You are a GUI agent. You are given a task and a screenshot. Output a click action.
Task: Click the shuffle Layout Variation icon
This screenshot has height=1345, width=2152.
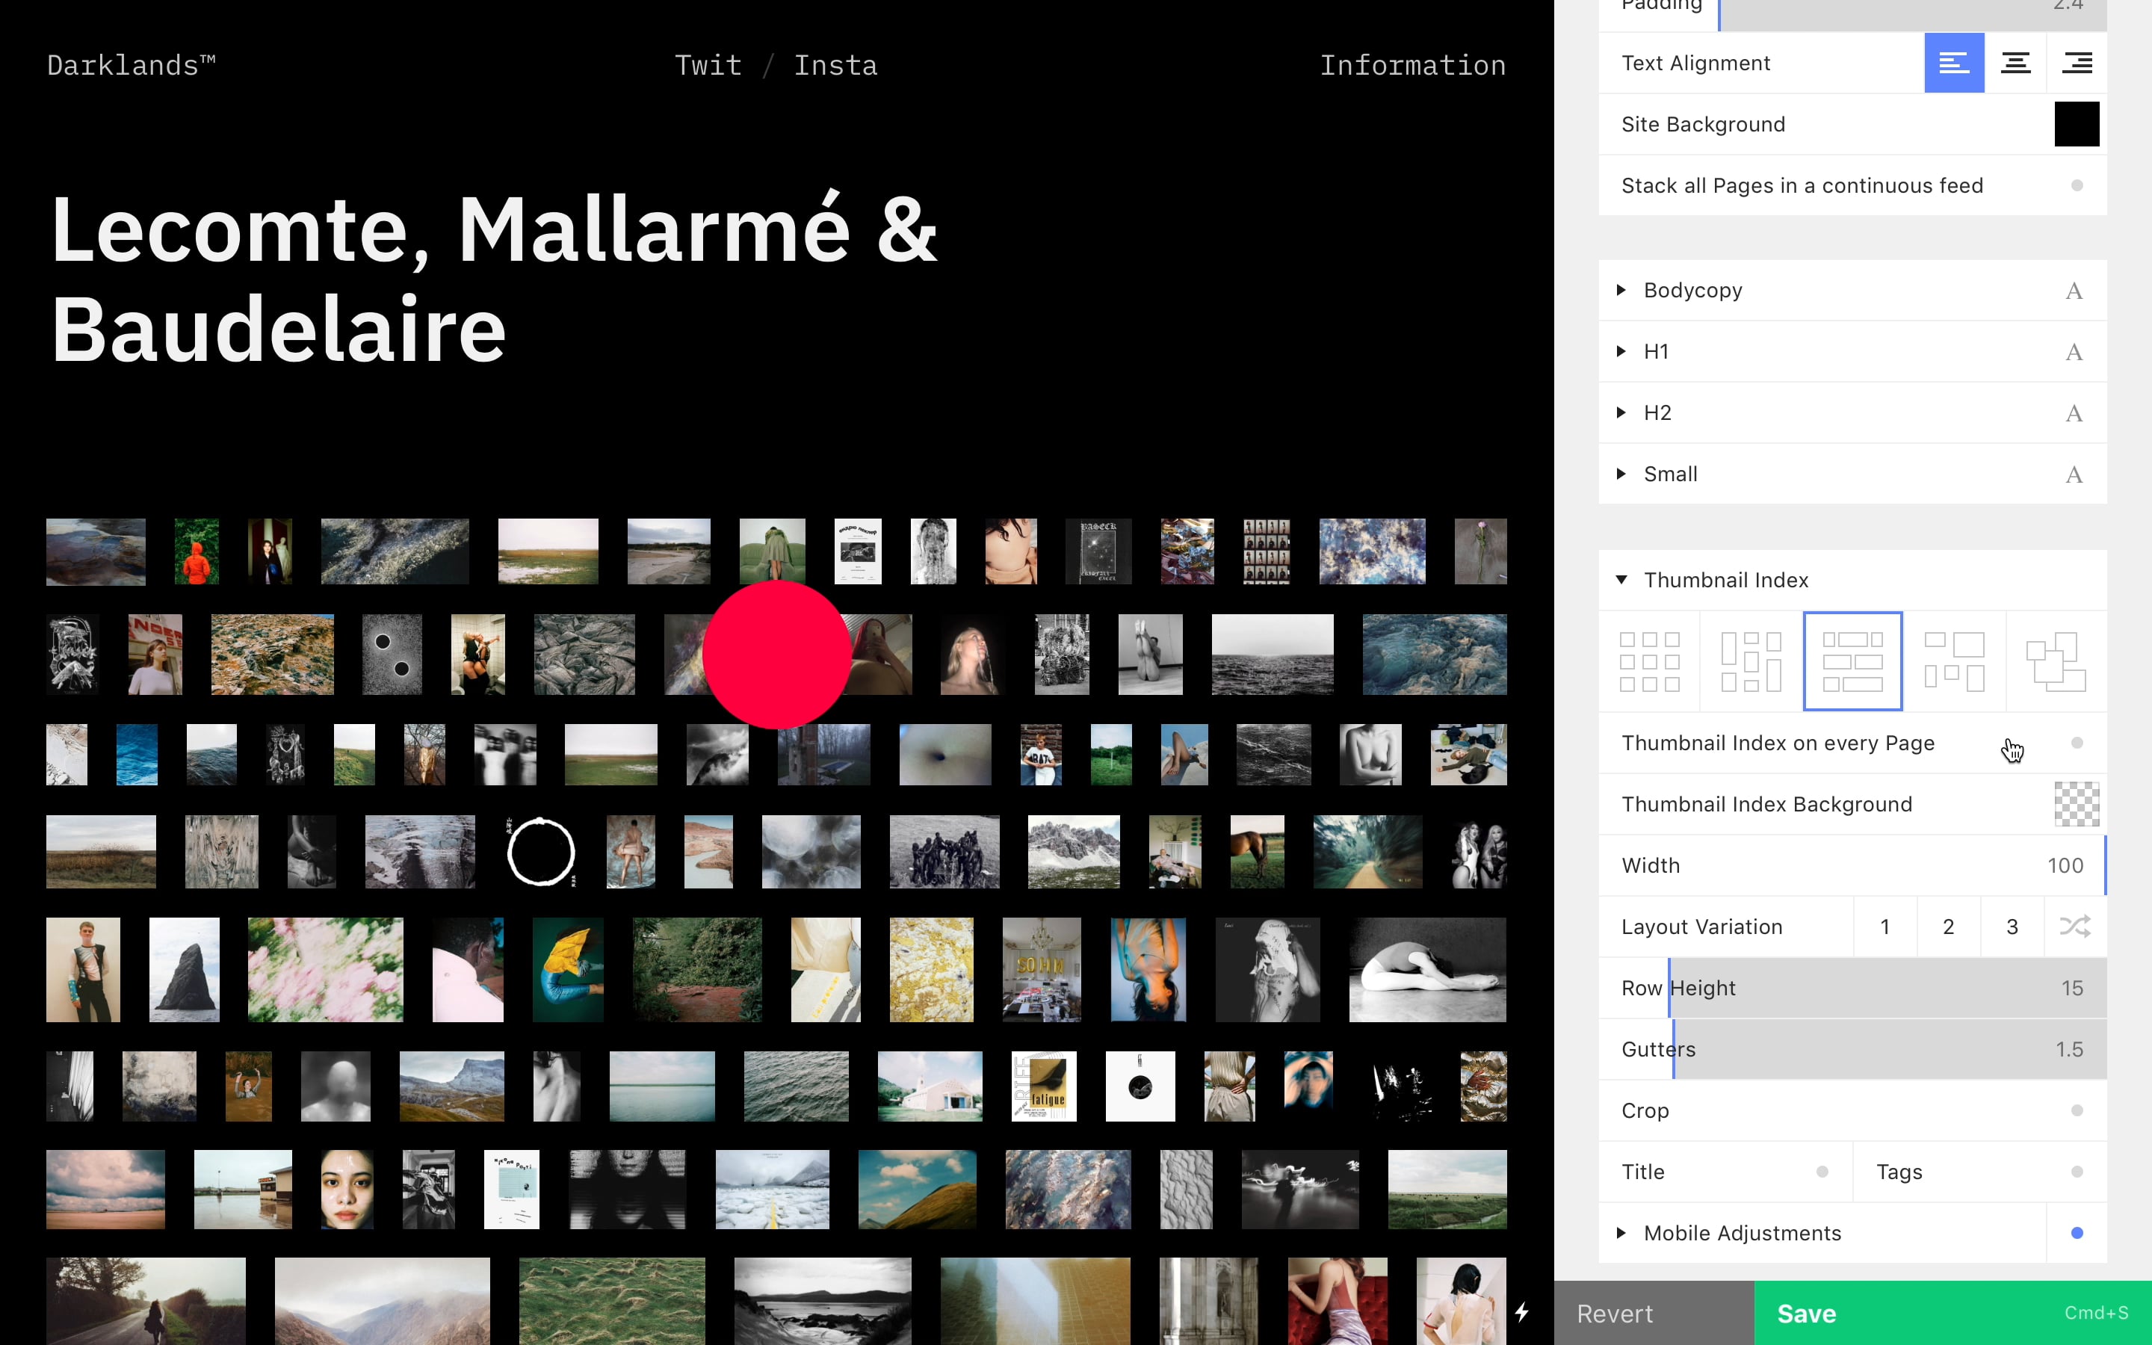pyautogui.click(x=2074, y=927)
